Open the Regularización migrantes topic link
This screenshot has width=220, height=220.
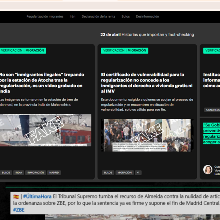pyautogui.click(x=45, y=16)
